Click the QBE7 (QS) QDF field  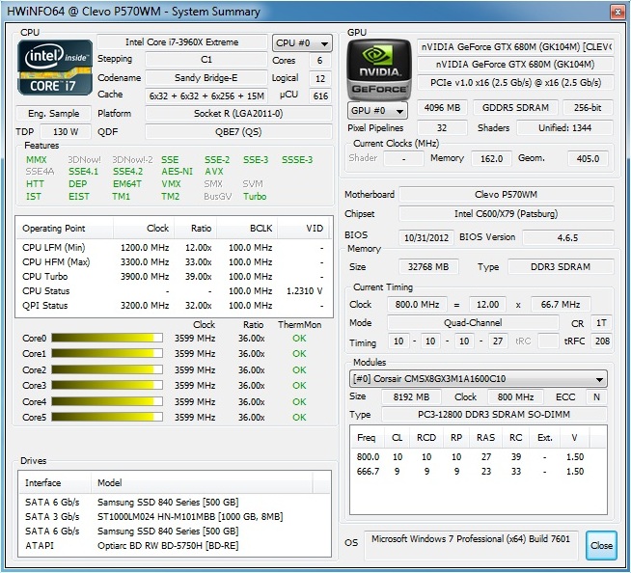click(238, 131)
